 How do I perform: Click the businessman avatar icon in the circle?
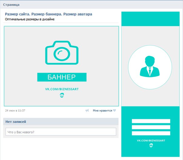click(x=150, y=66)
